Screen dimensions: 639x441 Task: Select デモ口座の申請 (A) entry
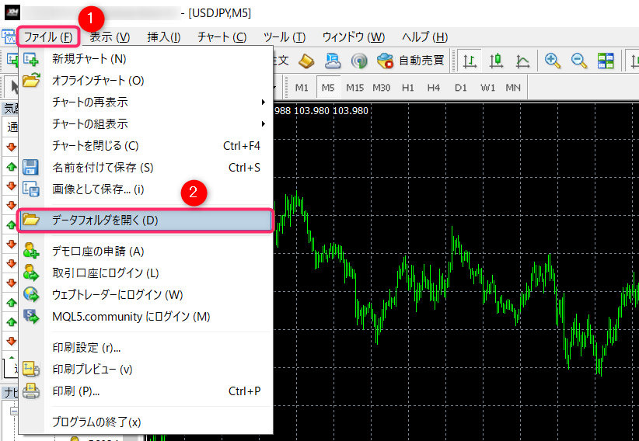pos(146,252)
